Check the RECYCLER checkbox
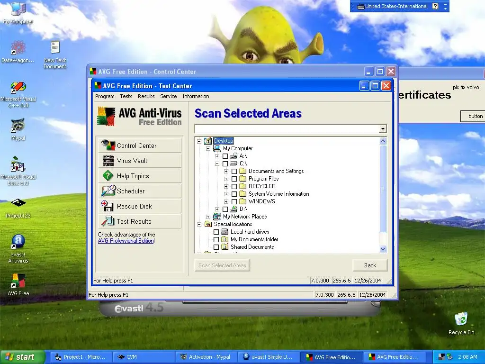The height and width of the screenshot is (364, 485). click(234, 186)
